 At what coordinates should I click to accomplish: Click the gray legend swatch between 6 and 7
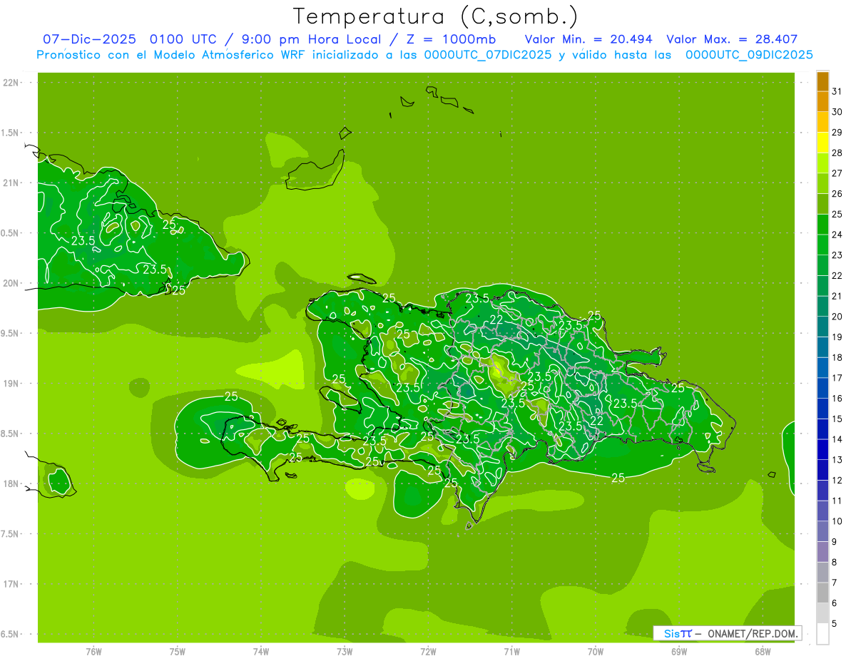822,593
